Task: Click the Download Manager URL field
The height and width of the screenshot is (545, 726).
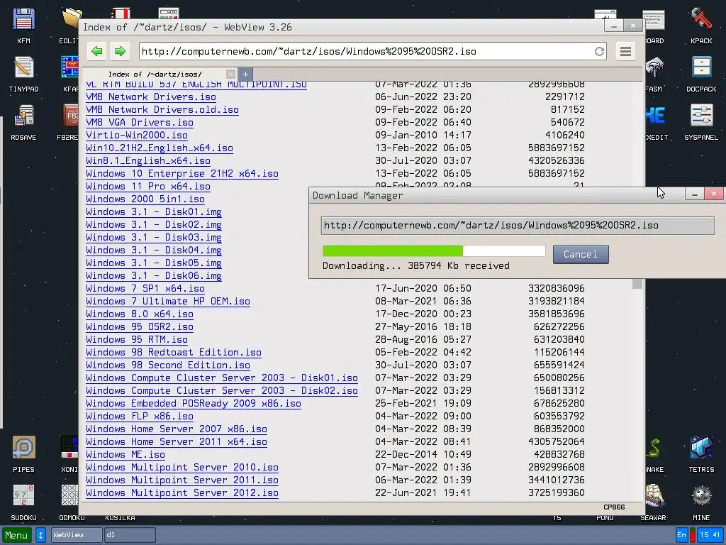Action: [x=518, y=226]
